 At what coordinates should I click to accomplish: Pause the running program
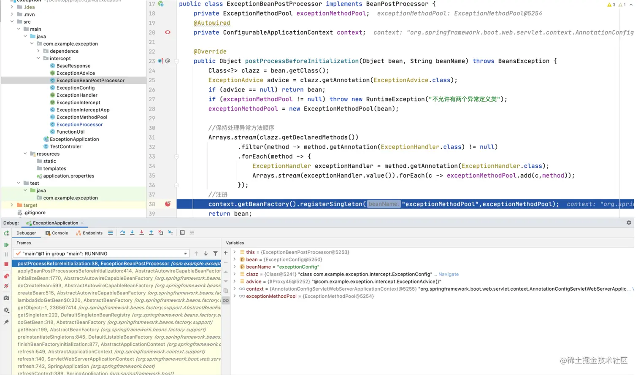(x=6, y=254)
